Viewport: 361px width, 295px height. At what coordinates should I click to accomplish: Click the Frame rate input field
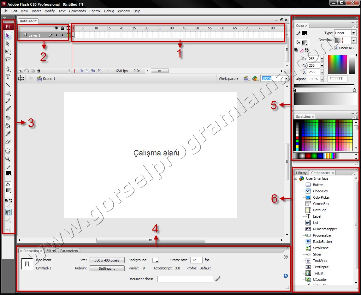click(196, 260)
